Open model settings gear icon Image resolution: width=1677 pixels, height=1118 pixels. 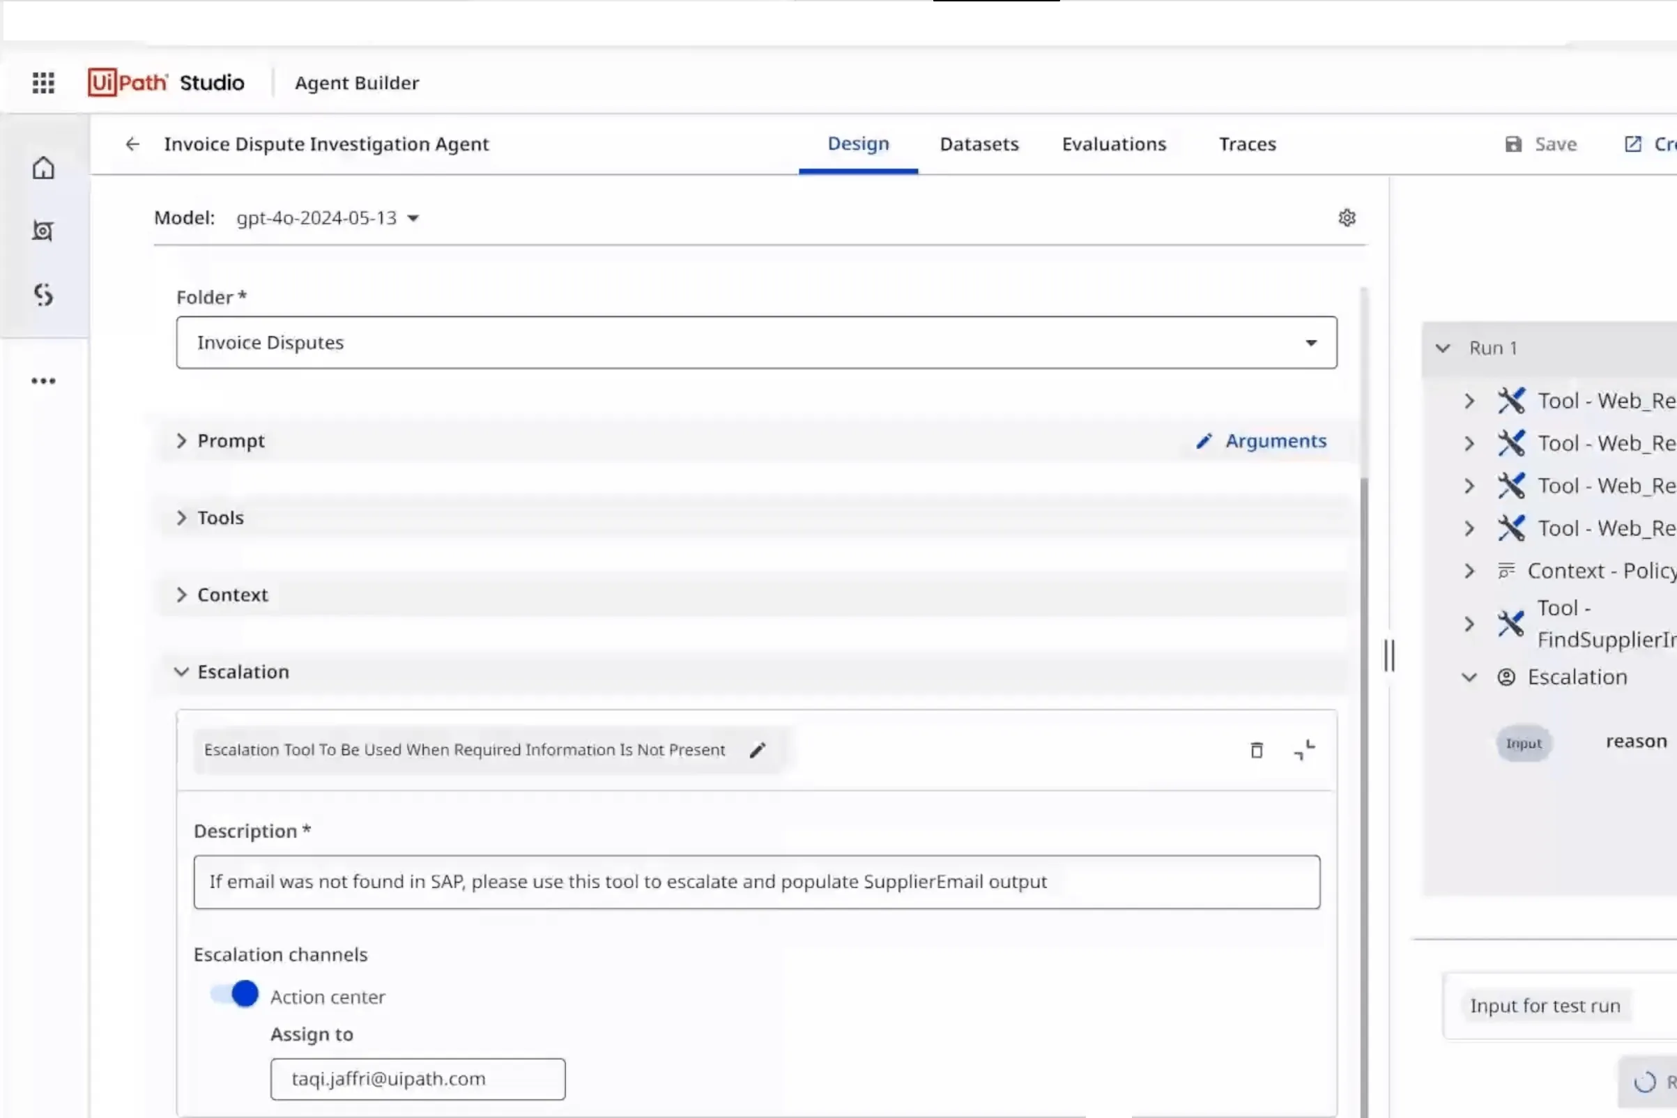pos(1346,217)
